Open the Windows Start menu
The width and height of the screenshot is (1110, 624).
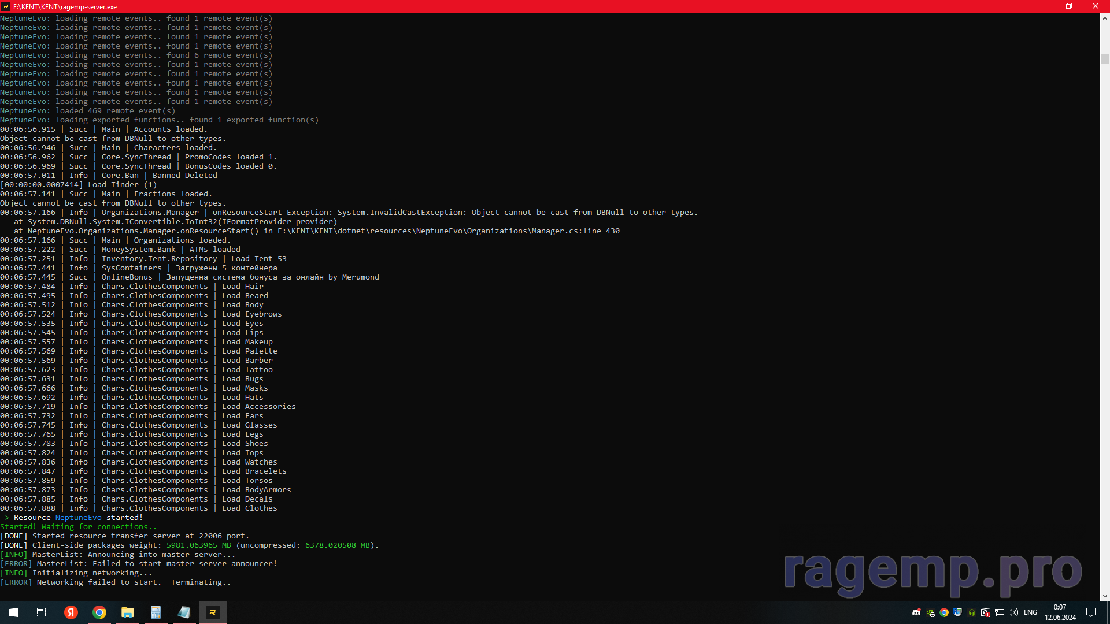[14, 612]
